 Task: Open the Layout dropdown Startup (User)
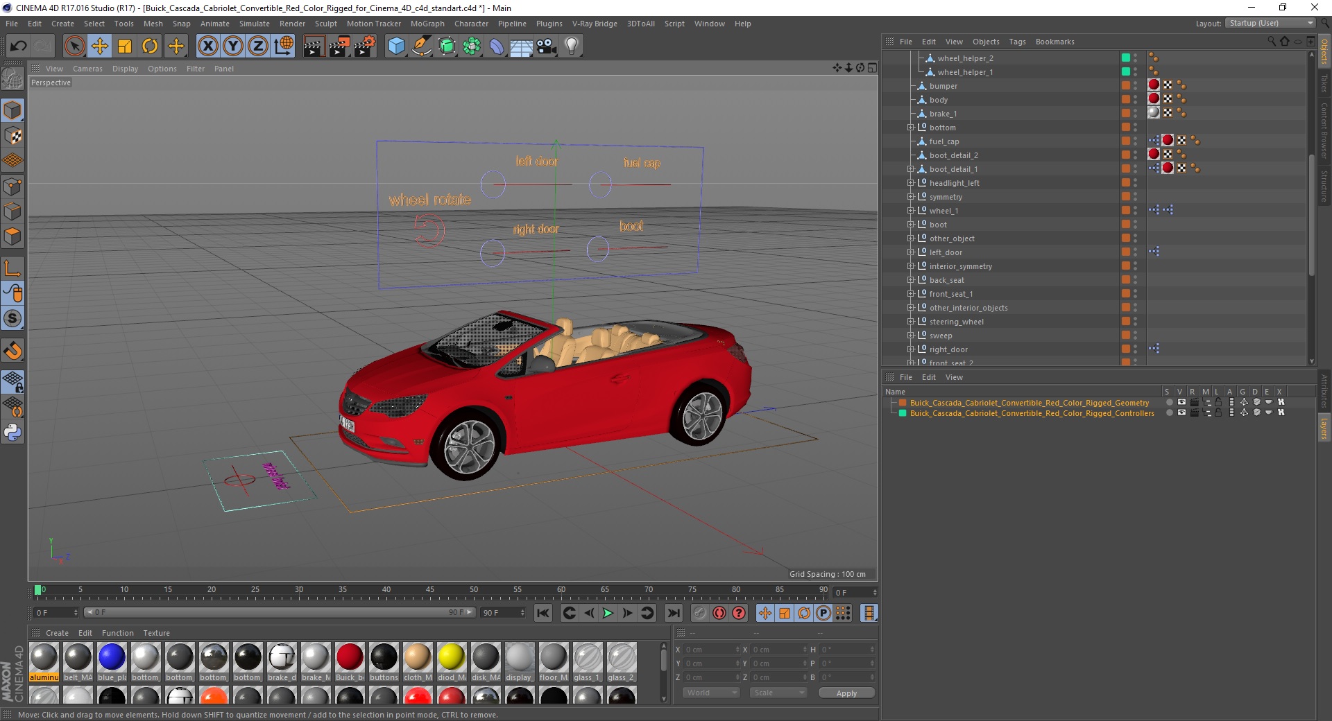[x=1270, y=24]
